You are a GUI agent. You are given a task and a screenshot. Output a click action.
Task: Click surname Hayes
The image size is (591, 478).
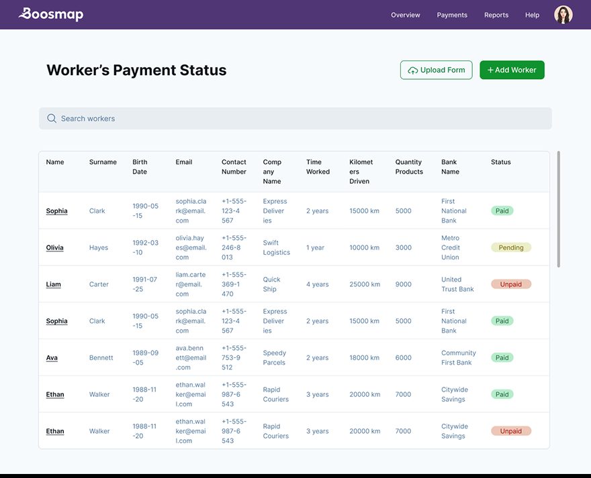[98, 247]
